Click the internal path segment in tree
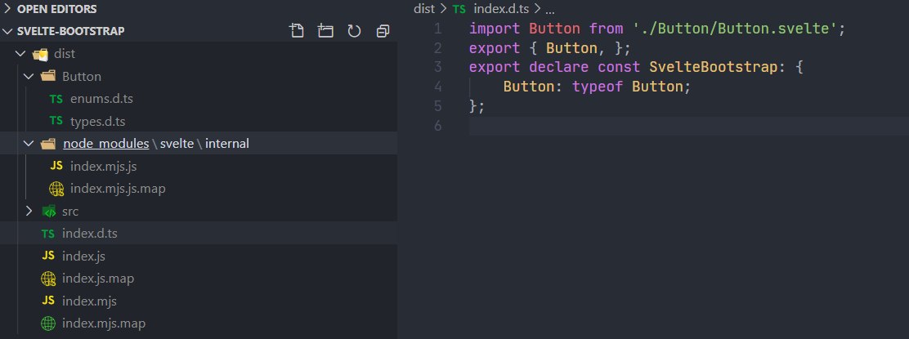 coord(226,144)
